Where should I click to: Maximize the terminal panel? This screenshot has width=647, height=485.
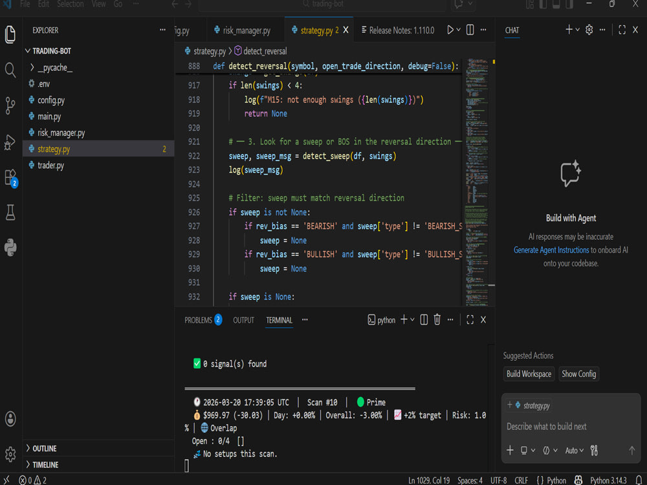(470, 319)
